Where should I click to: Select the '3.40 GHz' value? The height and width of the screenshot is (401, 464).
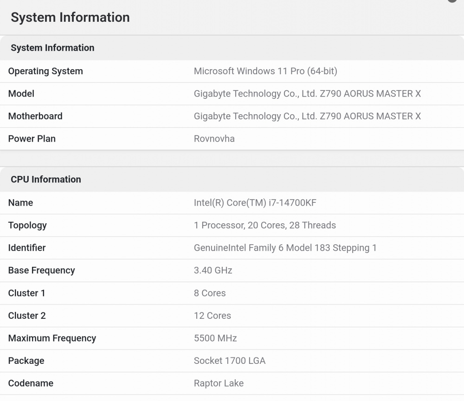(213, 270)
